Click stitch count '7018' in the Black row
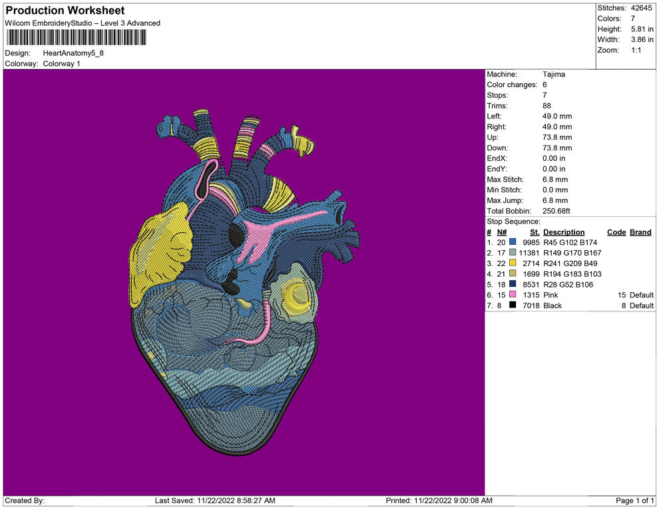 [x=531, y=305]
